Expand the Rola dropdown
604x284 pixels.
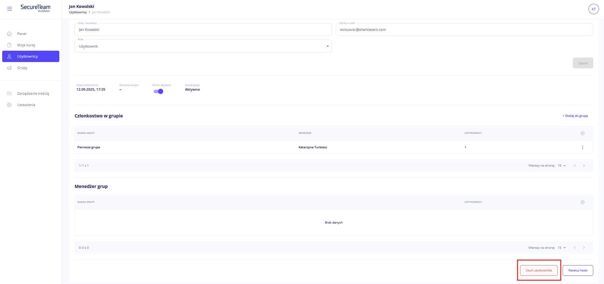203,46
